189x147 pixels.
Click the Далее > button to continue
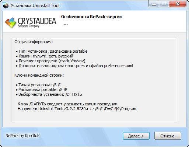click(x=136, y=136)
